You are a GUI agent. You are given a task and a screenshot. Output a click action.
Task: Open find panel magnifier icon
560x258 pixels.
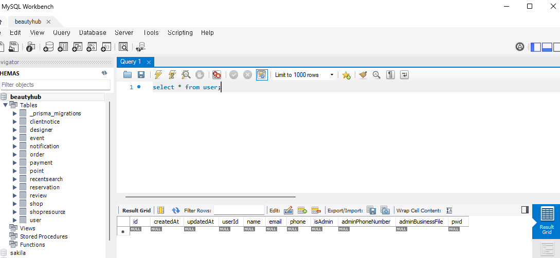(376, 74)
